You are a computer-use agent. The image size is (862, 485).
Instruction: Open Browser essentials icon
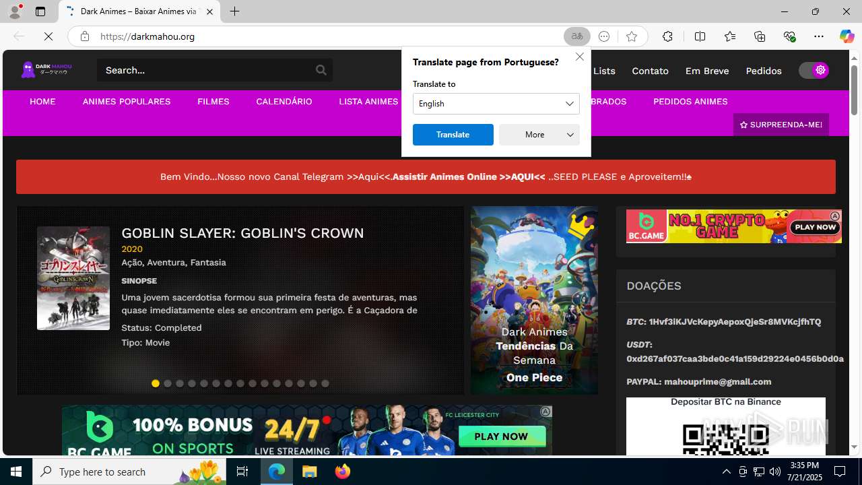tap(789, 36)
